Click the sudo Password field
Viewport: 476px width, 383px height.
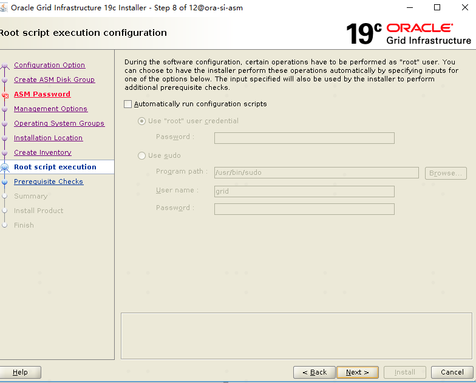[304, 209]
